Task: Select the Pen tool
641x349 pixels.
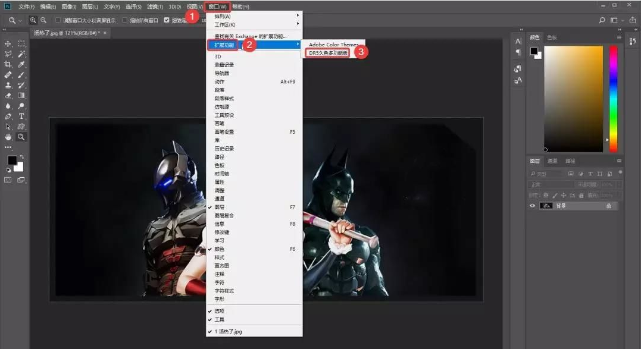Action: coord(8,117)
